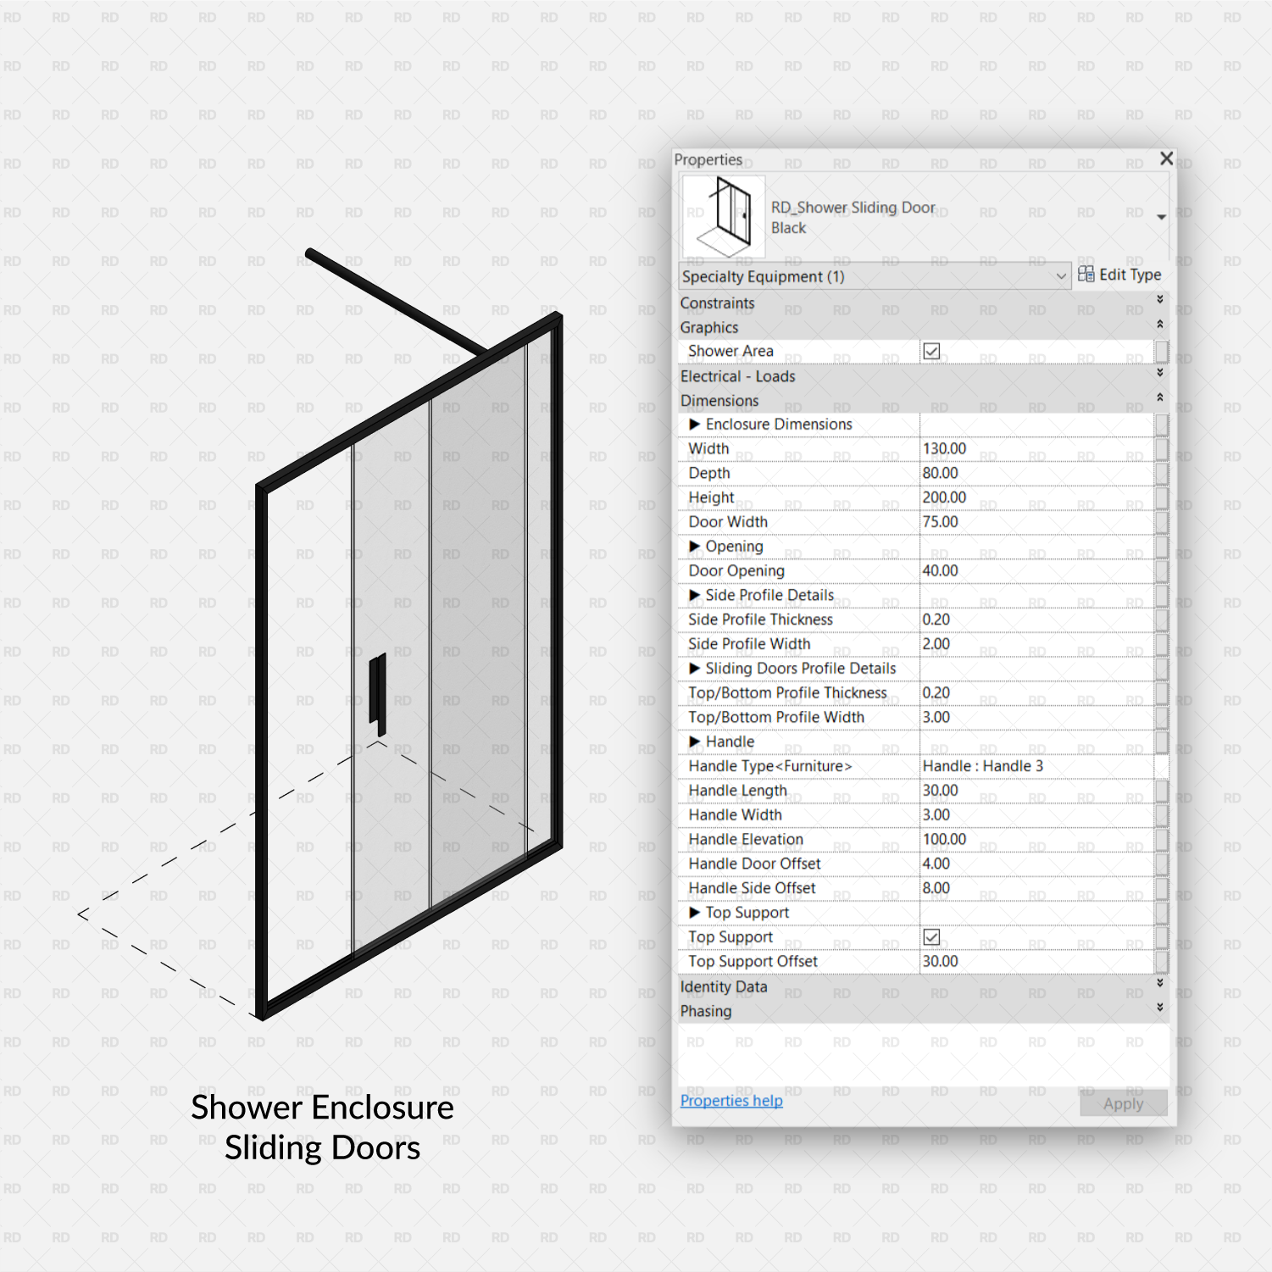
Task: Expand the Phasing section
Action: pyautogui.click(x=1159, y=1008)
